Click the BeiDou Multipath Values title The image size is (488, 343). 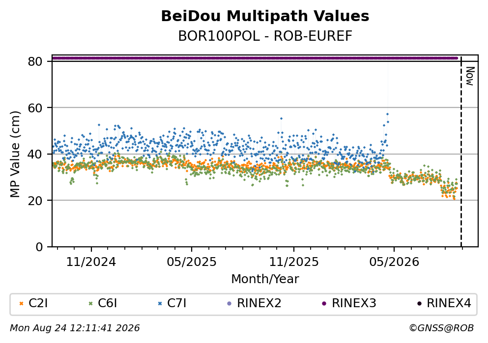pos(265,16)
